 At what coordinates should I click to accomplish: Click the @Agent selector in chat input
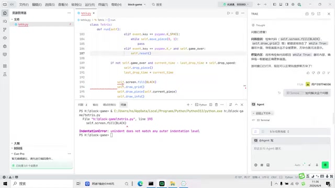264,140
